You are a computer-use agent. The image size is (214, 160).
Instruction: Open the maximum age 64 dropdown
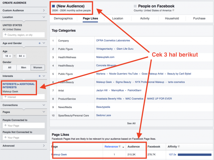click(x=21, y=56)
